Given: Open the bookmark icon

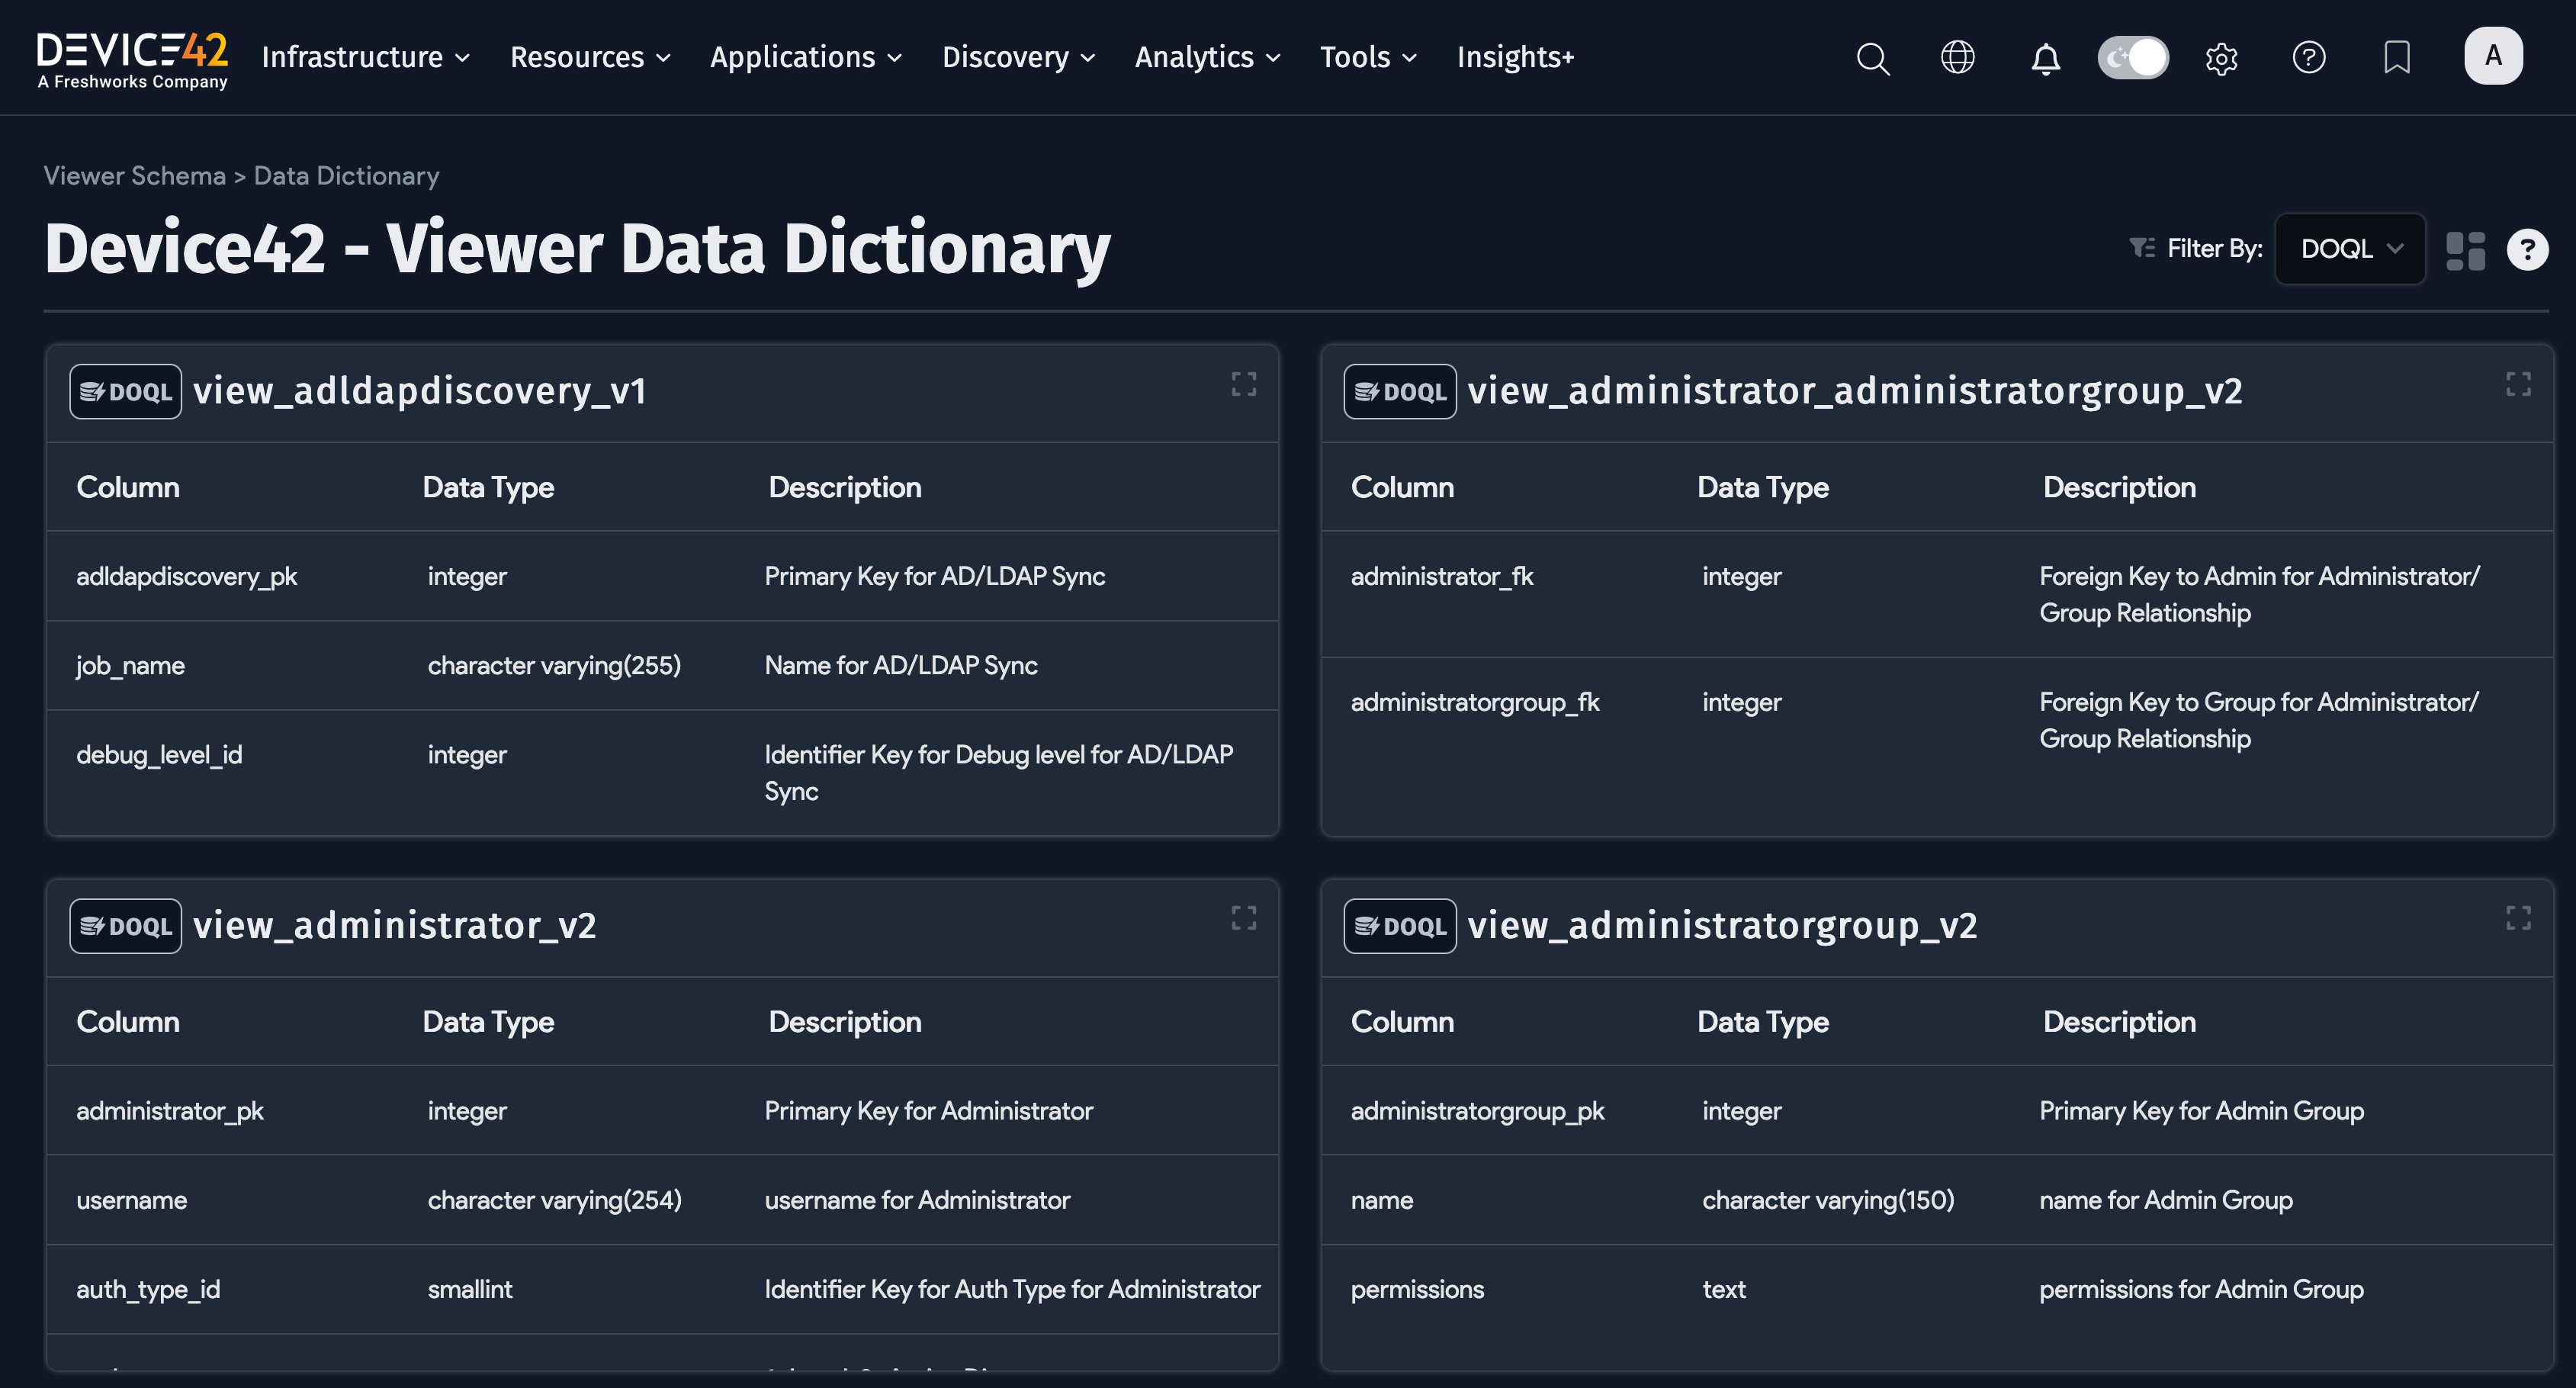Looking at the screenshot, I should pyautogui.click(x=2396, y=57).
